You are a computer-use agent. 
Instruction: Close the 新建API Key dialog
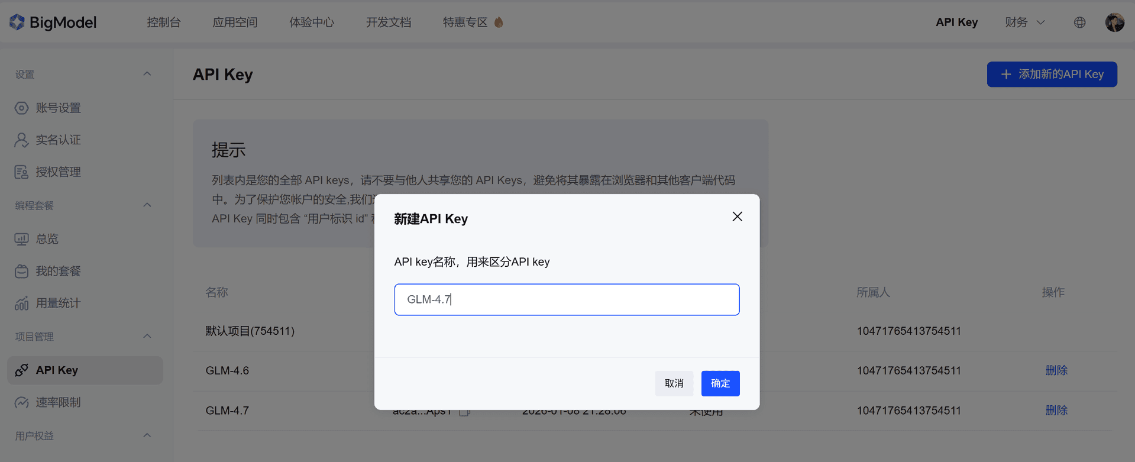pos(737,217)
